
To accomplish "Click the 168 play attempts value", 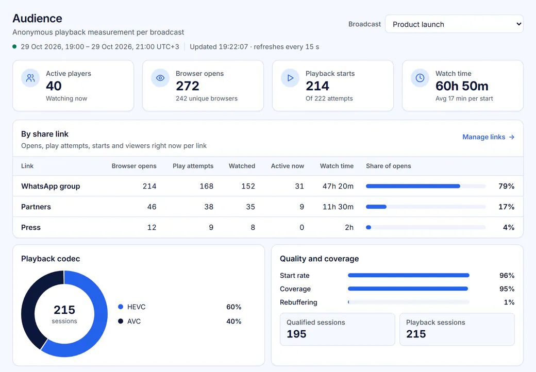I will pos(207,186).
